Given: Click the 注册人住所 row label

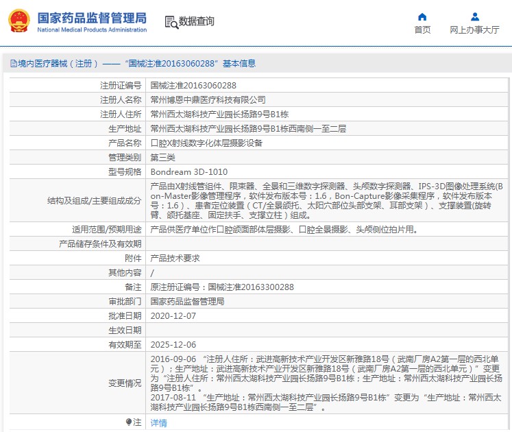Looking at the screenshot, I should coord(121,115).
